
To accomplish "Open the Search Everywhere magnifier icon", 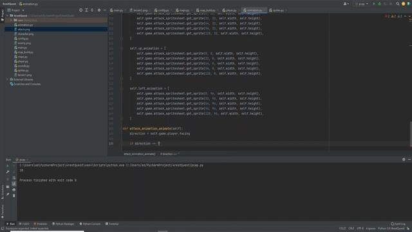I will (398, 4).
